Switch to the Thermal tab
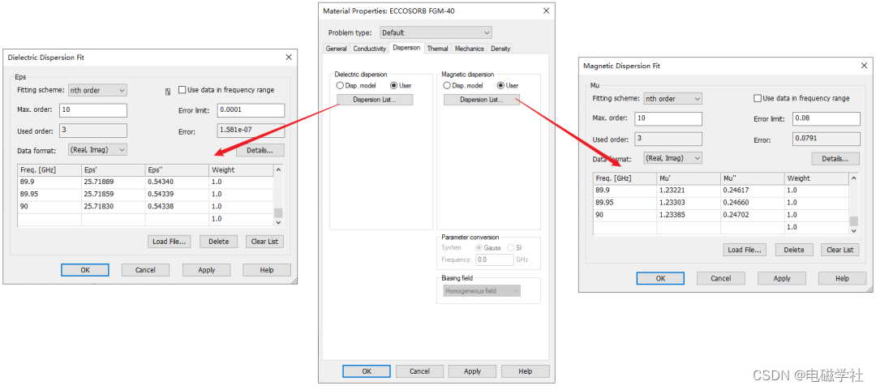The width and height of the screenshot is (876, 390). tap(437, 49)
